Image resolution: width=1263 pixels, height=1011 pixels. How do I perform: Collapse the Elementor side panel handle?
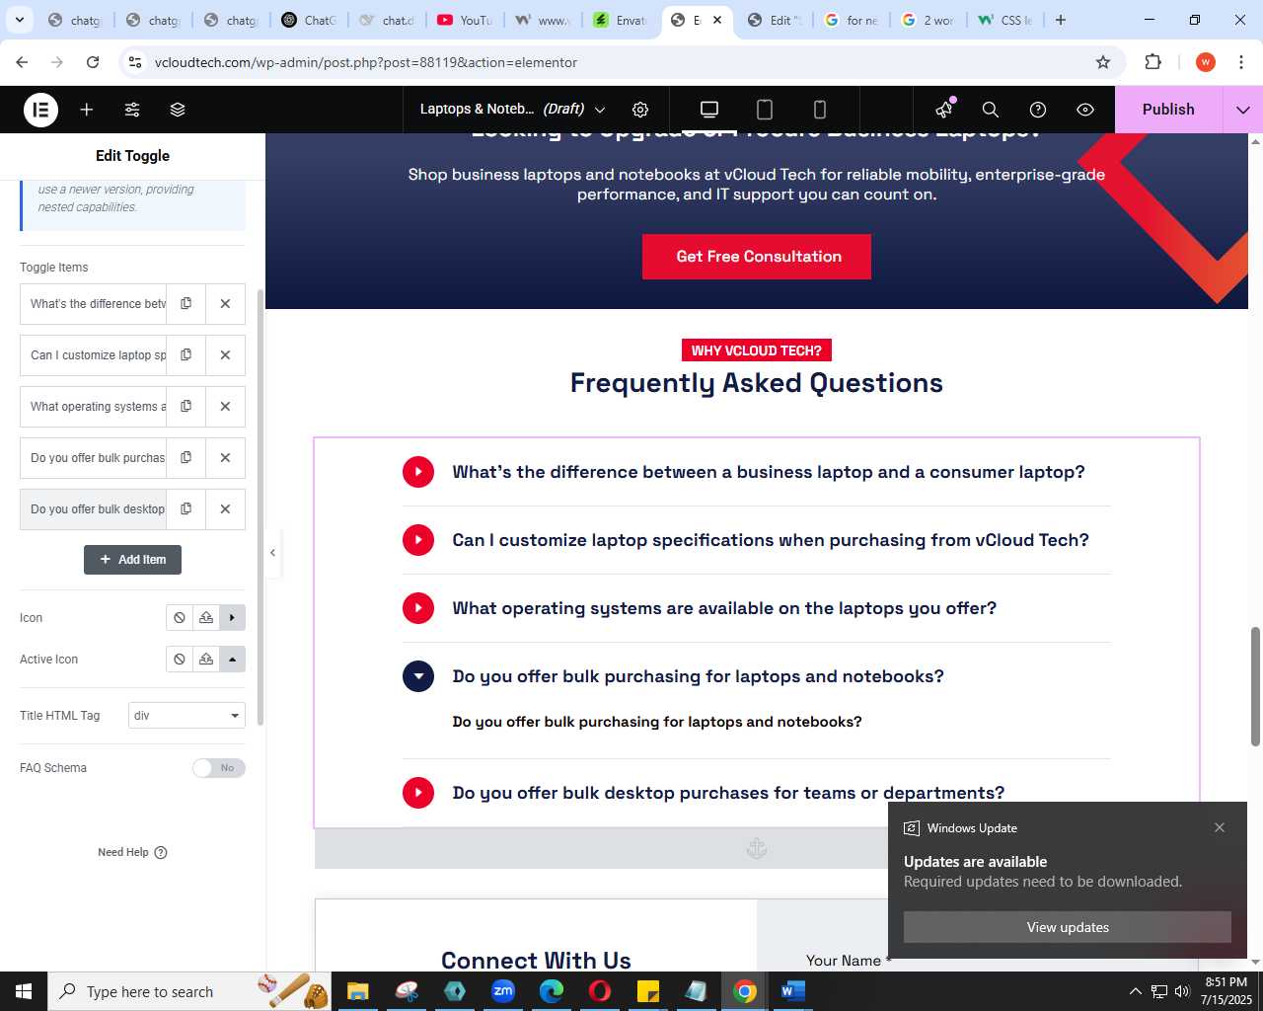coord(273,552)
